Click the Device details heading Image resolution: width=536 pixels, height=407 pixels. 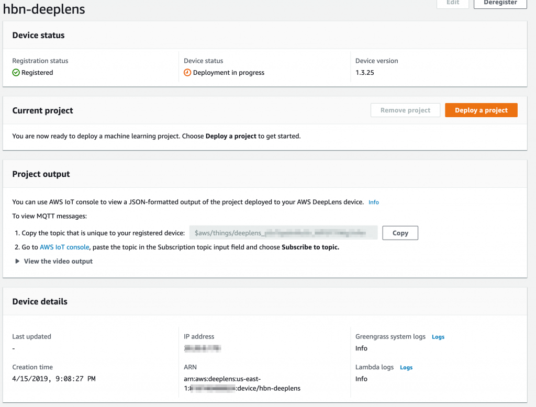(x=40, y=301)
